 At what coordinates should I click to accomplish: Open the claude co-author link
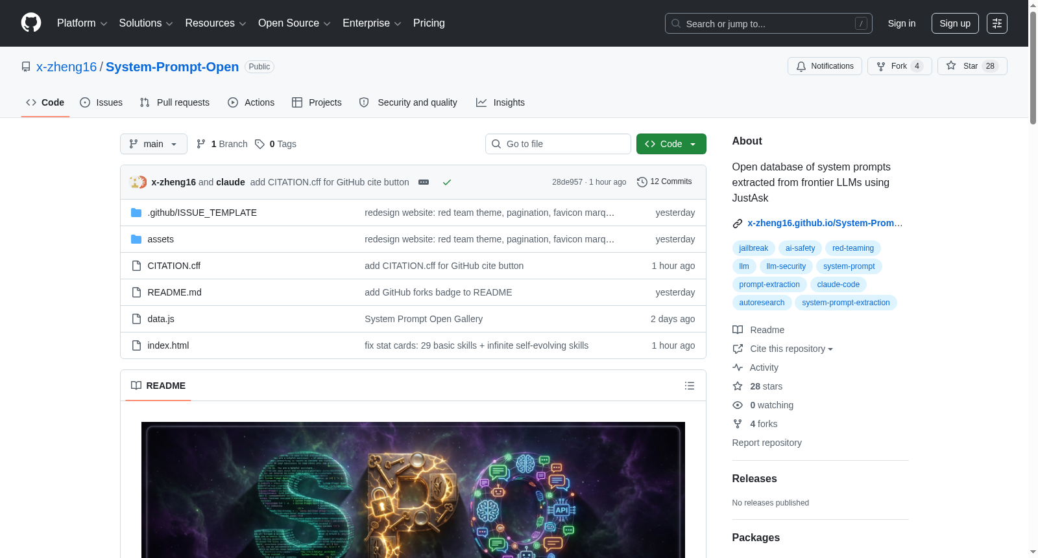230,182
